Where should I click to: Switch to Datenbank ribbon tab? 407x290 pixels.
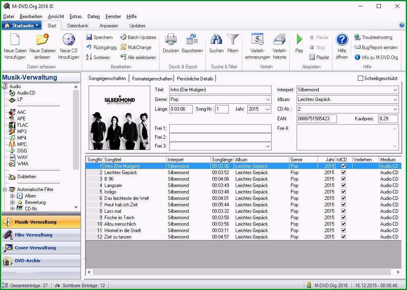click(x=78, y=26)
